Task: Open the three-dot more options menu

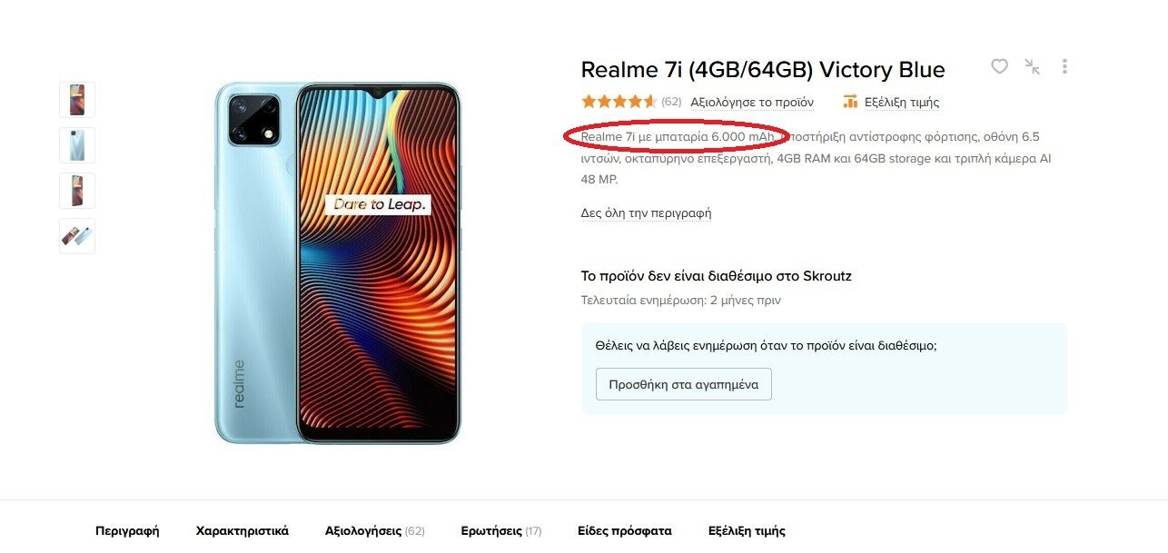Action: 1064,66
